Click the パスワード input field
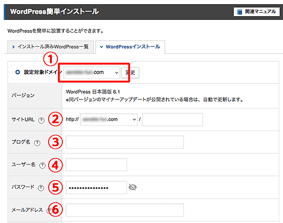This screenshot has width=283, height=223. [x=96, y=188]
